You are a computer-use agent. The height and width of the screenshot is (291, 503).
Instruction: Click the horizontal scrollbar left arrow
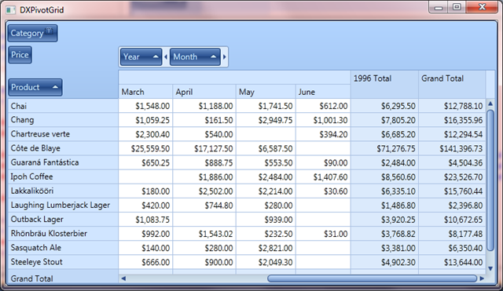[x=123, y=278]
